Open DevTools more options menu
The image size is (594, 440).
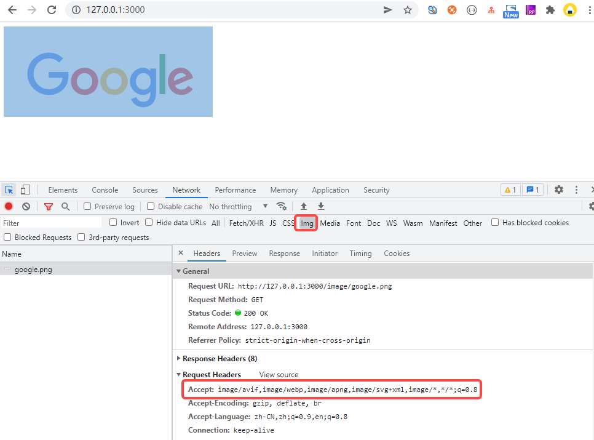point(576,190)
